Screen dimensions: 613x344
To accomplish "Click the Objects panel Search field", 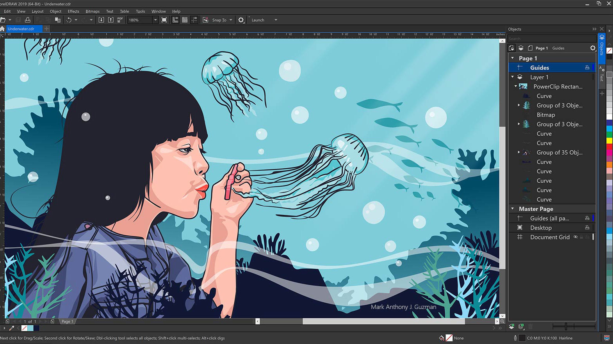I will point(551,39).
